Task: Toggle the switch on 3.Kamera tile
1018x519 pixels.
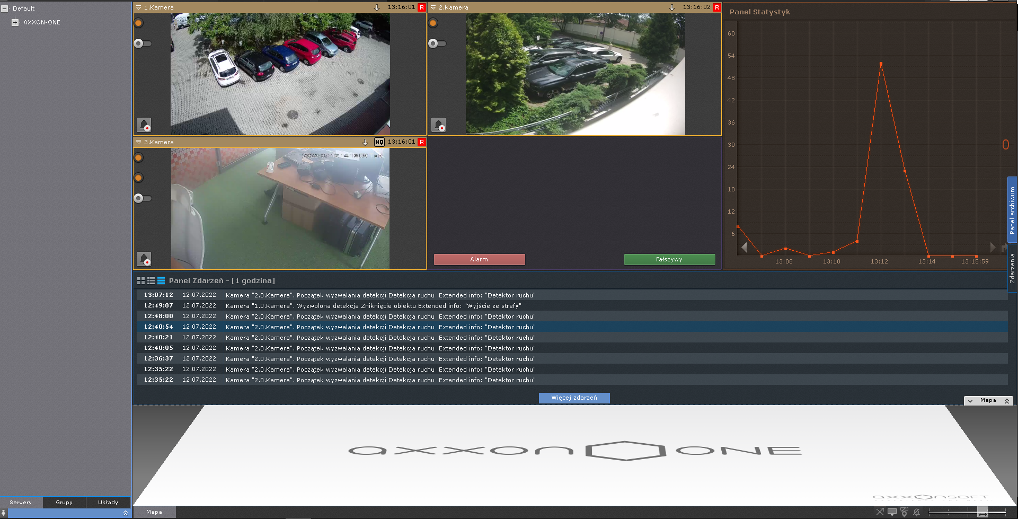Action: (142, 198)
